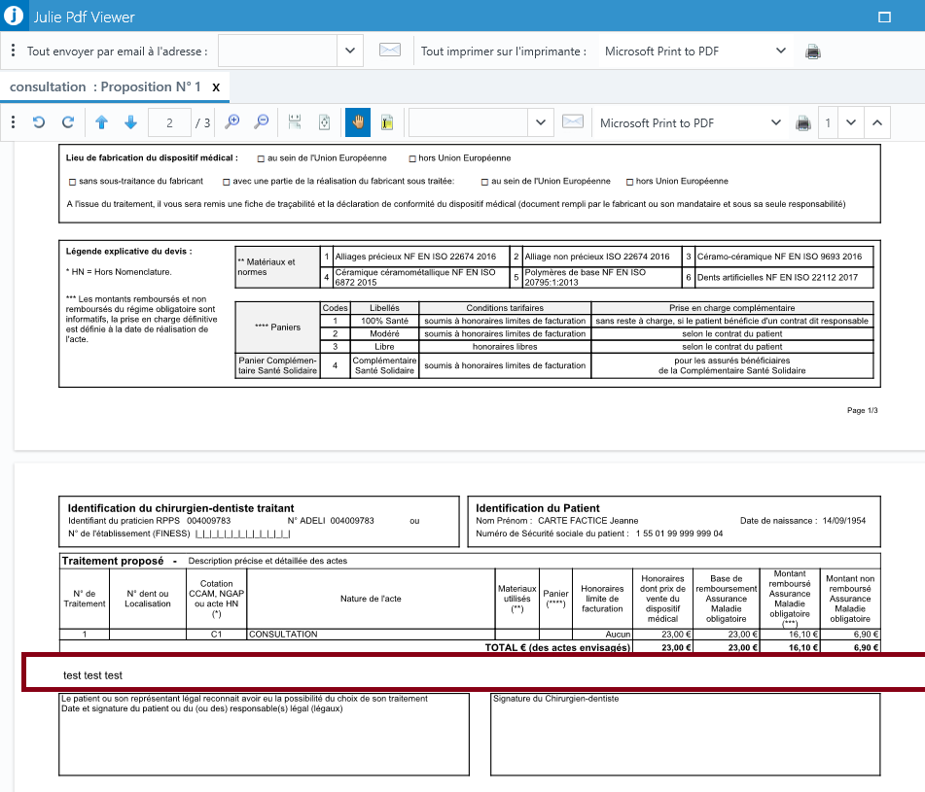The height and width of the screenshot is (792, 925).
Task: Open the three-dot menu in the viewer toolbar
Action: [13, 122]
